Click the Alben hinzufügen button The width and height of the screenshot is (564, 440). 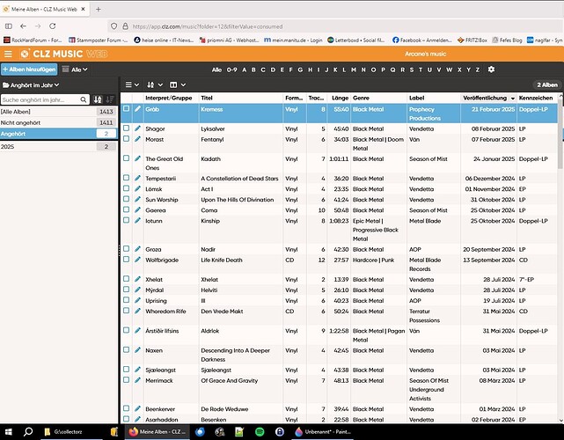click(29, 70)
